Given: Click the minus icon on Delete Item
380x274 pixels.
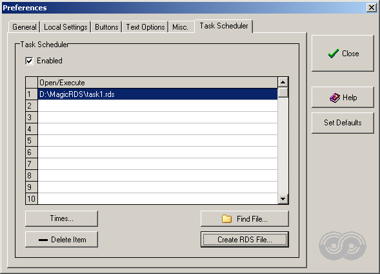Looking at the screenshot, I should click(x=43, y=240).
